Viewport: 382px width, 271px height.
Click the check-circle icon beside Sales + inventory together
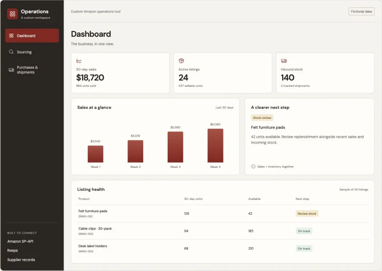point(253,167)
